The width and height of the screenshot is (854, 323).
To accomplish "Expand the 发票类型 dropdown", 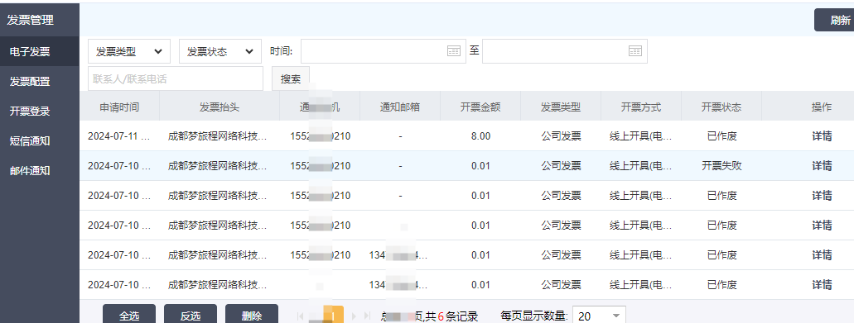I will pyautogui.click(x=129, y=51).
